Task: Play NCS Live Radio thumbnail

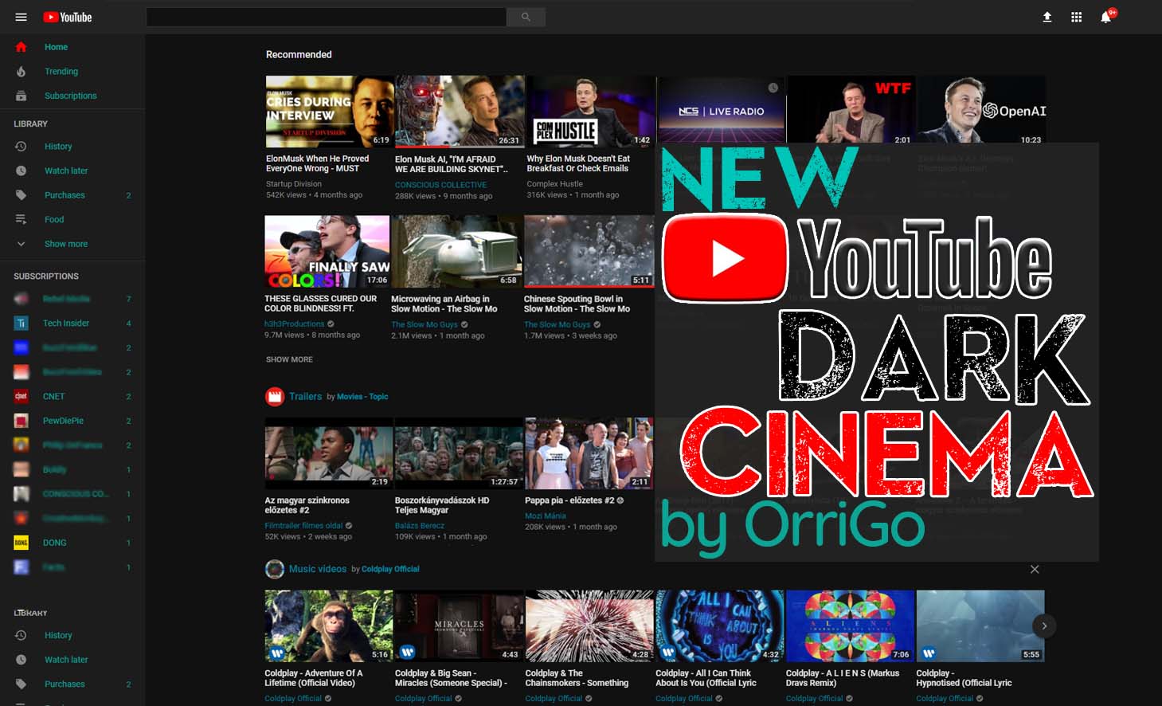Action: click(x=721, y=109)
